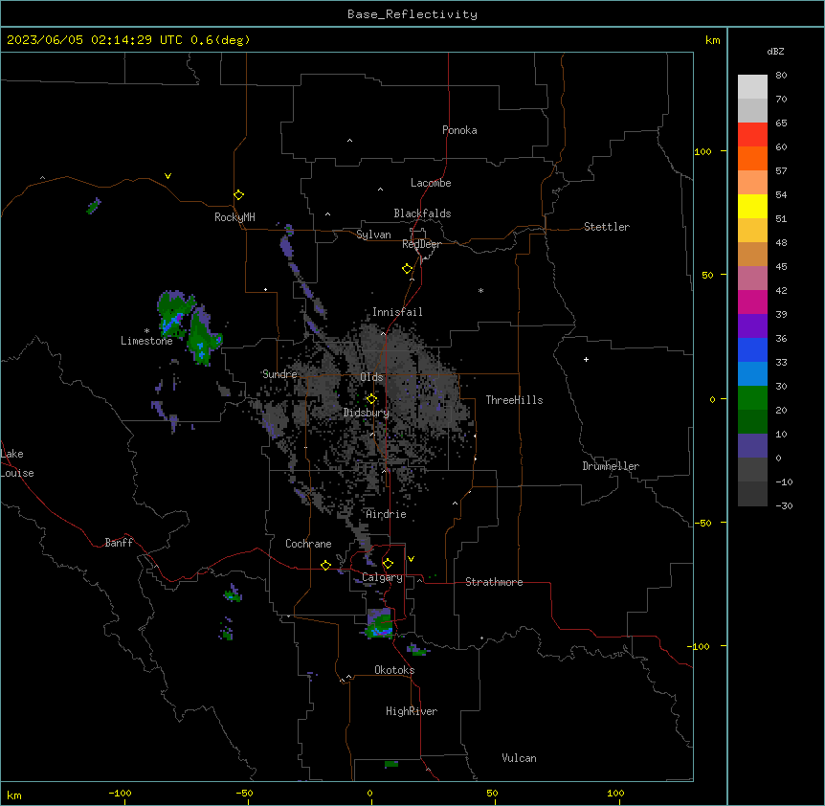Click the Okotoks town label
This screenshot has width=825, height=806.
click(394, 670)
